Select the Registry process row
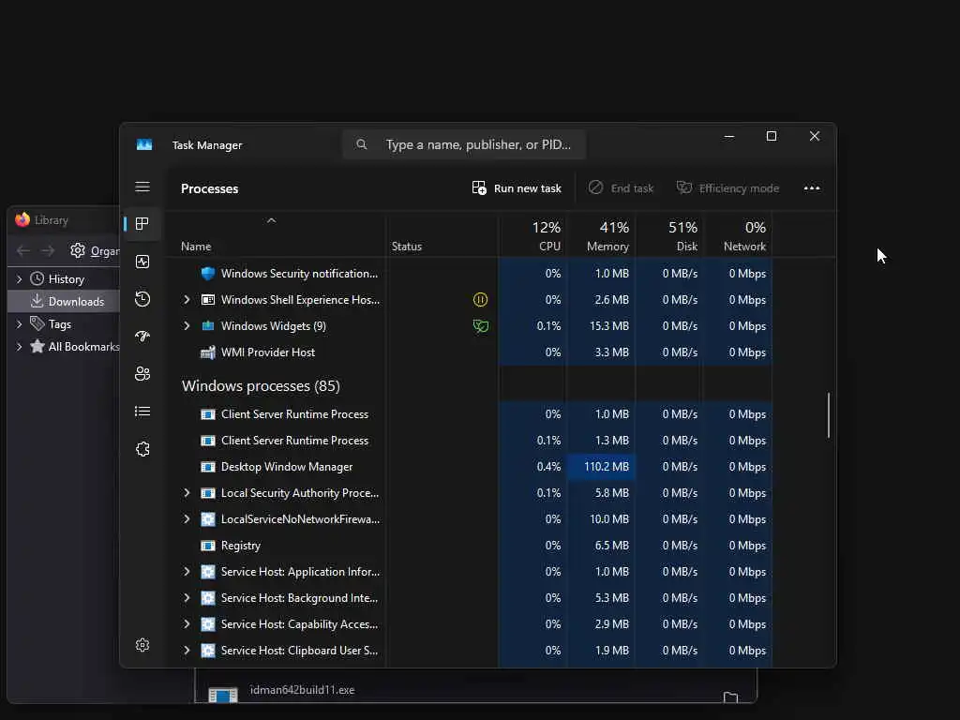Image resolution: width=960 pixels, height=720 pixels. click(x=470, y=546)
